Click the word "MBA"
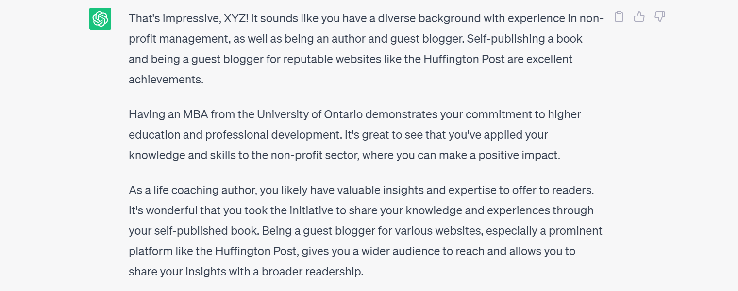The height and width of the screenshot is (291, 738). click(x=195, y=115)
